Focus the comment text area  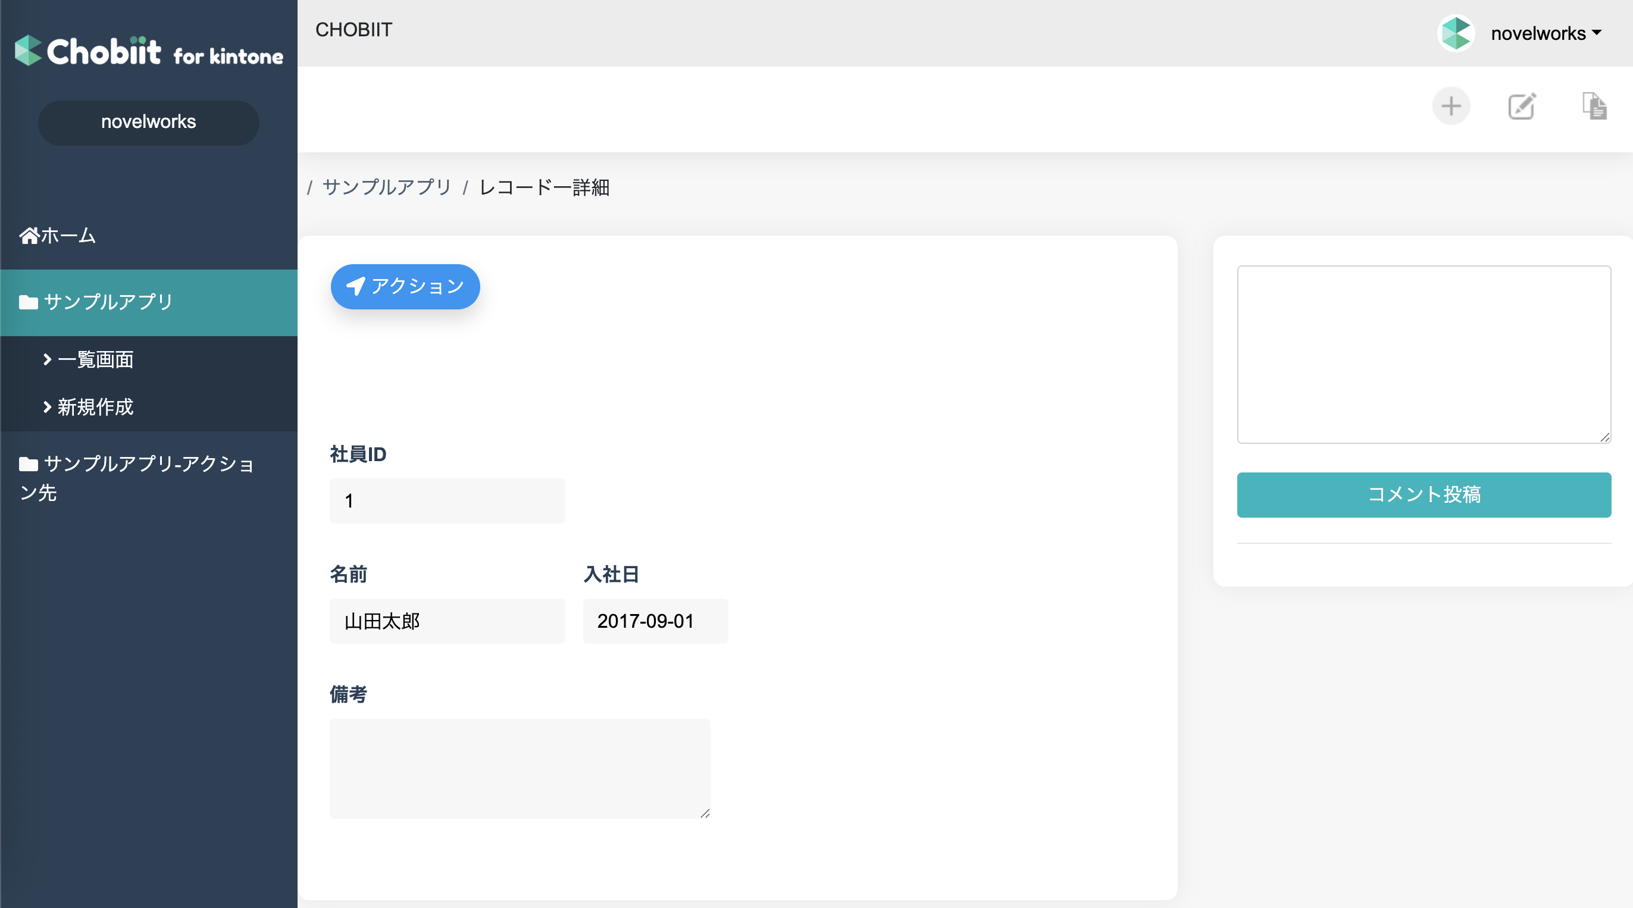1424,354
